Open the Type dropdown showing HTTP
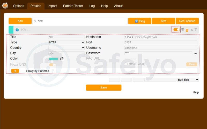The height and width of the screenshot is (129, 207). click(x=66, y=42)
